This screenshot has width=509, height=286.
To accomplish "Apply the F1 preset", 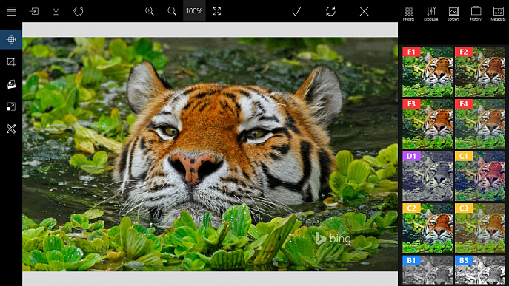I will point(428,72).
